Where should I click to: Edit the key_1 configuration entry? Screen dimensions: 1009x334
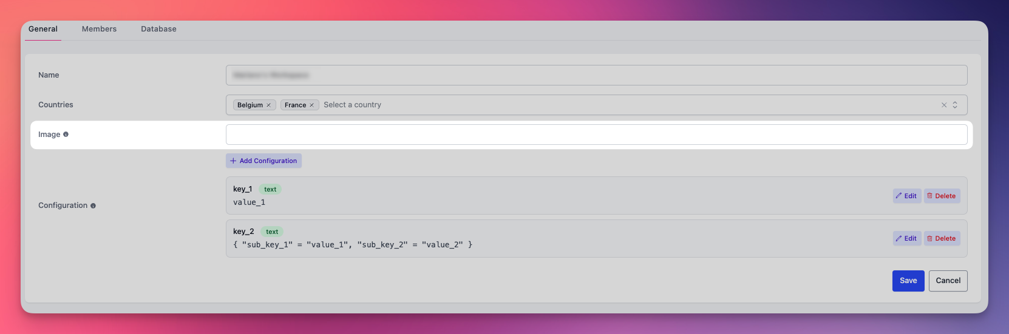click(x=906, y=196)
